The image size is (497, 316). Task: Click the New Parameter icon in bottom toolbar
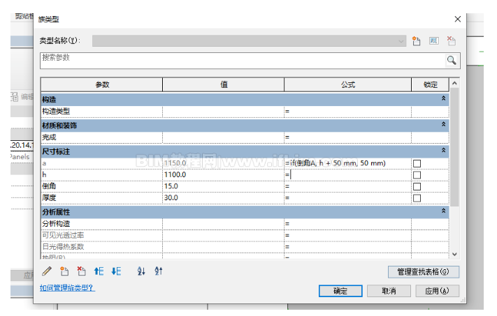tap(64, 271)
